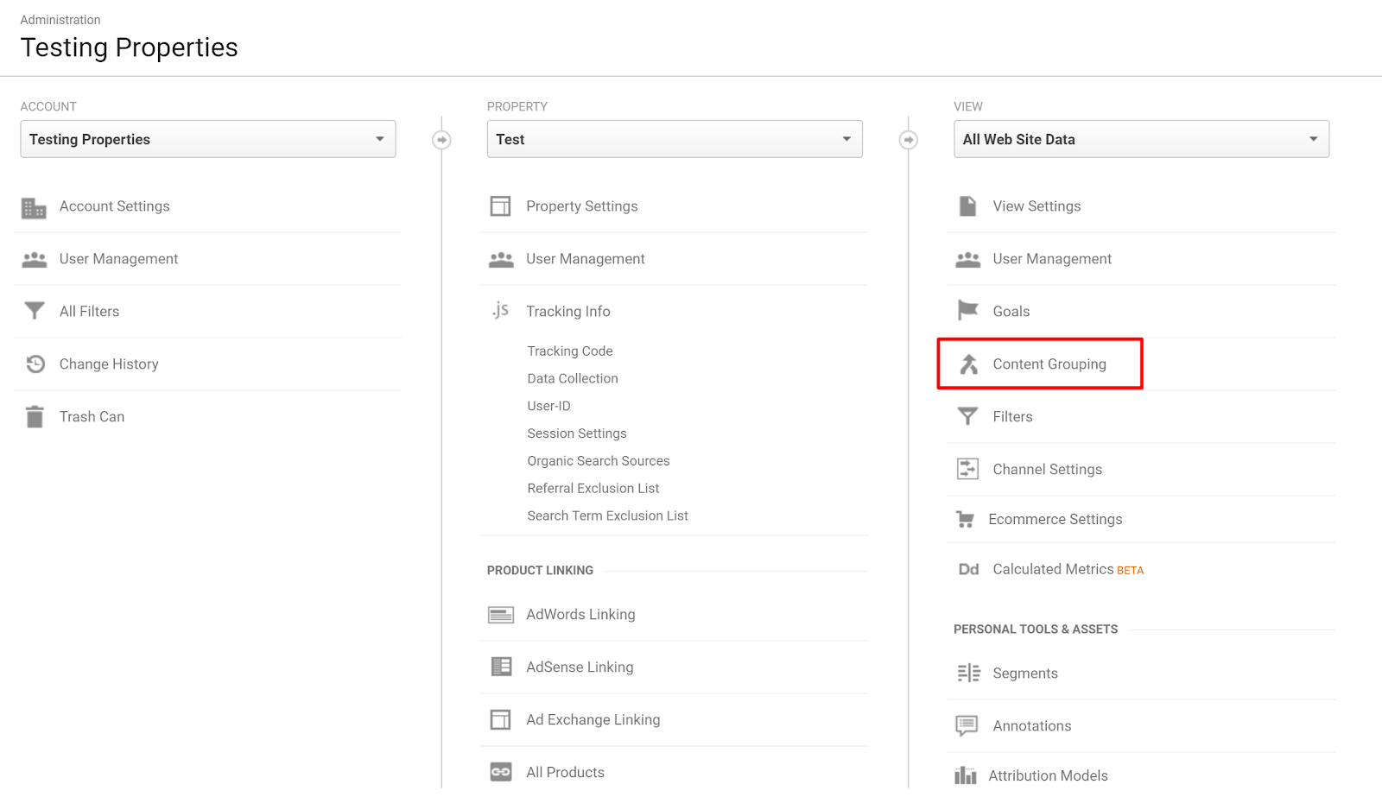Viewport: 1382px width, 797px height.
Task: Click the Trash Can icon
Action: [35, 417]
